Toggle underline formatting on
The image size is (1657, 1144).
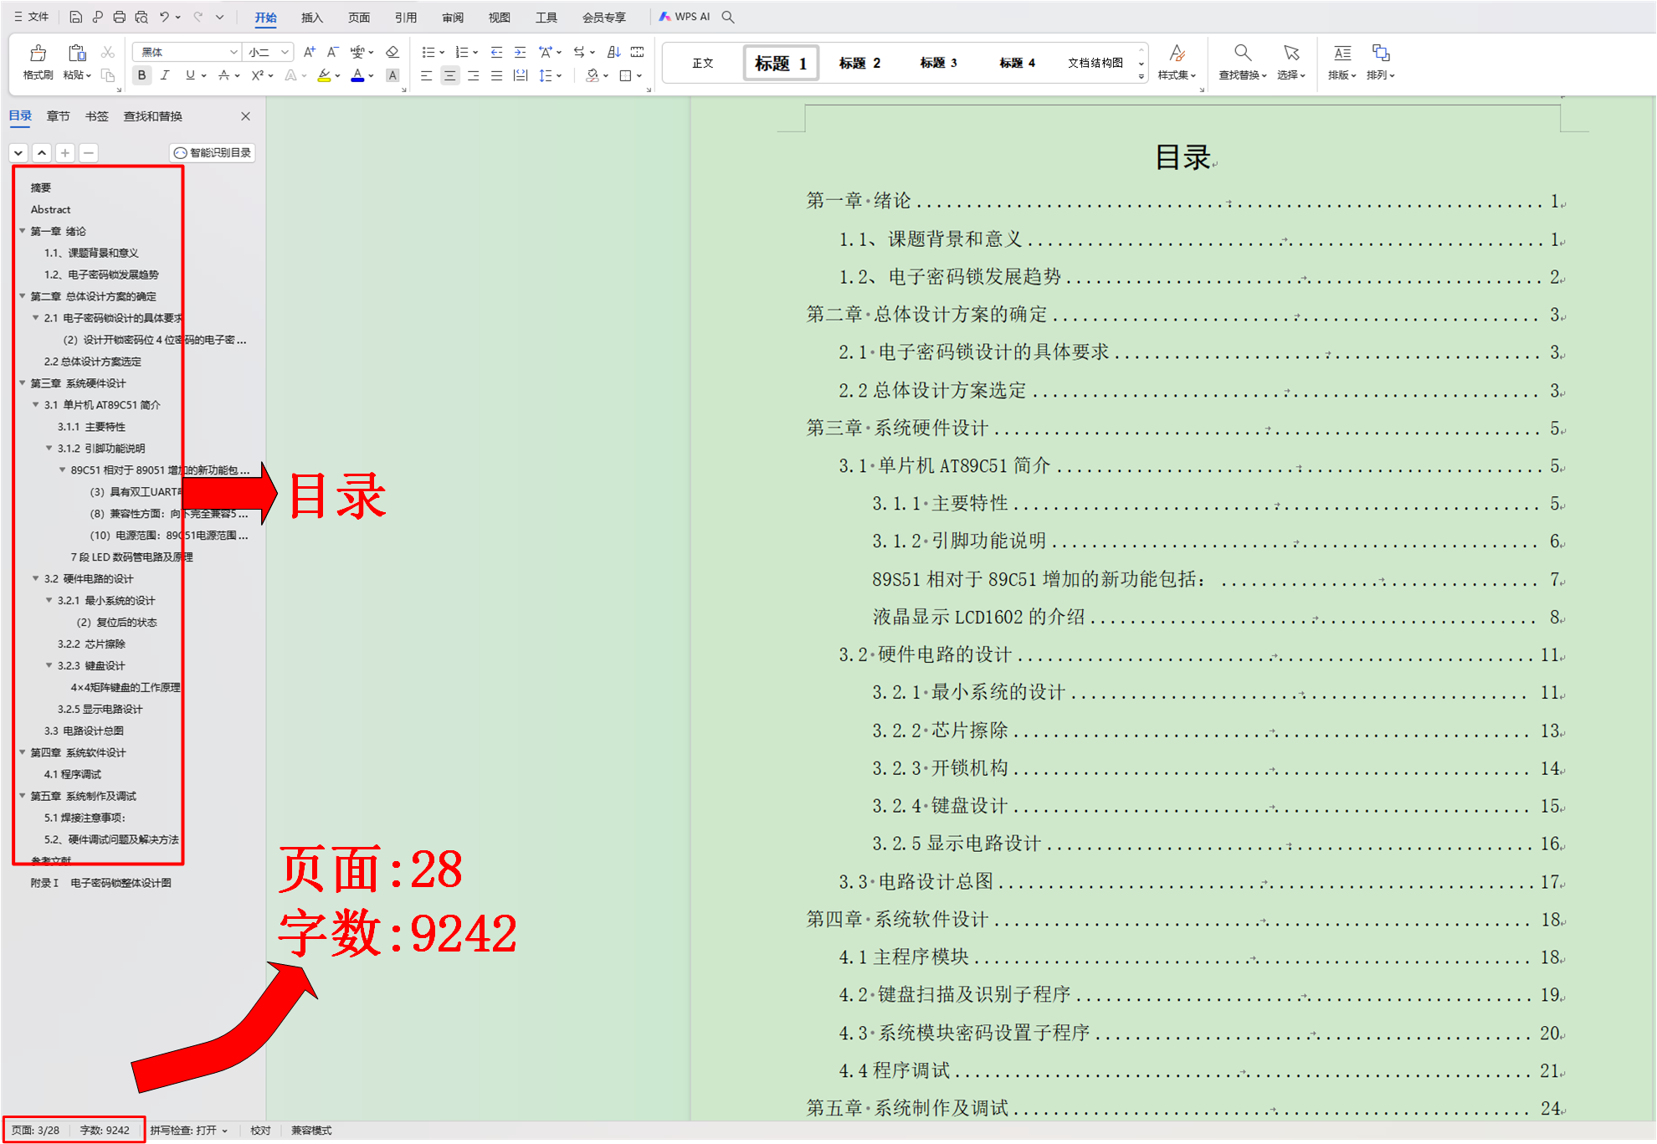pyautogui.click(x=190, y=75)
